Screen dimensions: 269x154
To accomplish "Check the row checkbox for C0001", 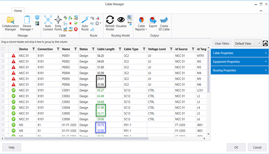I will [3, 90].
